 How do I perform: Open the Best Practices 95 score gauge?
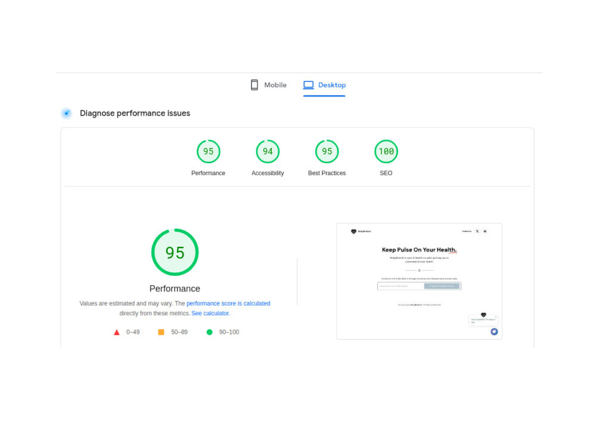tap(327, 151)
